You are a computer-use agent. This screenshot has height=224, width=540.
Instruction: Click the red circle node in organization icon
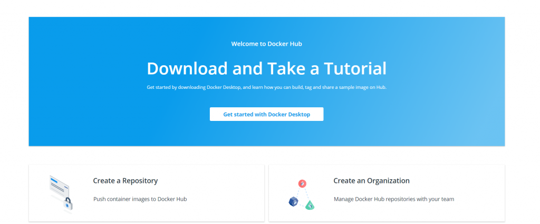[302, 184]
